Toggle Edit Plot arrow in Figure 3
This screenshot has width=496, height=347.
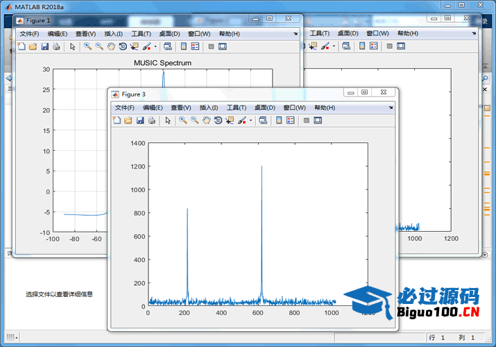click(168, 120)
